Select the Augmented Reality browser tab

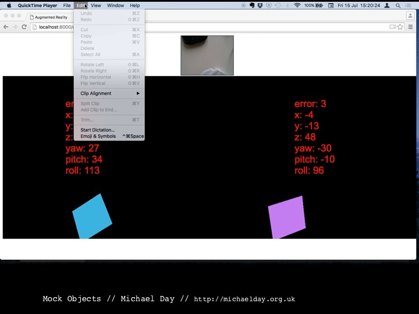[x=52, y=17]
